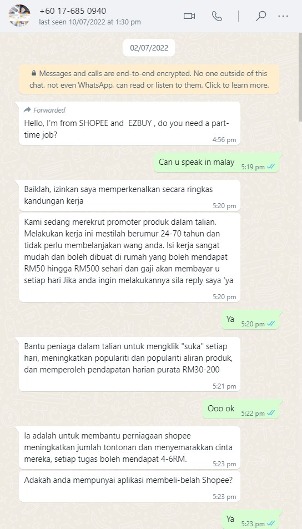Select the 'Hello, I'm from SHOPEE and EZBUY' message
This screenshot has width=302, height=529.
point(129,123)
